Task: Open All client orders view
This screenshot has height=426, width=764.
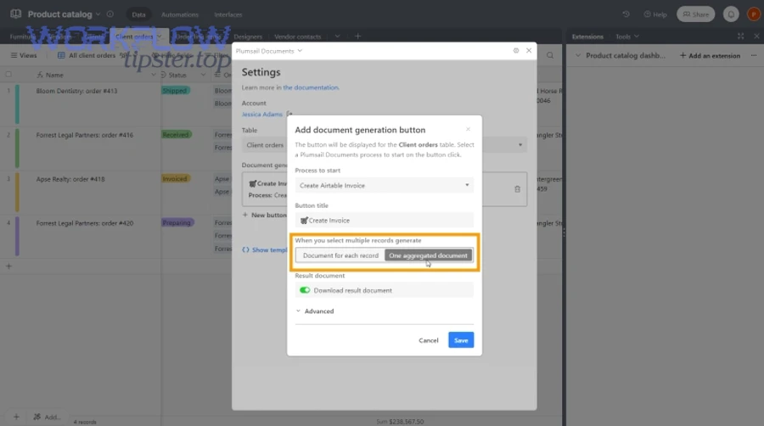Action: click(87, 55)
